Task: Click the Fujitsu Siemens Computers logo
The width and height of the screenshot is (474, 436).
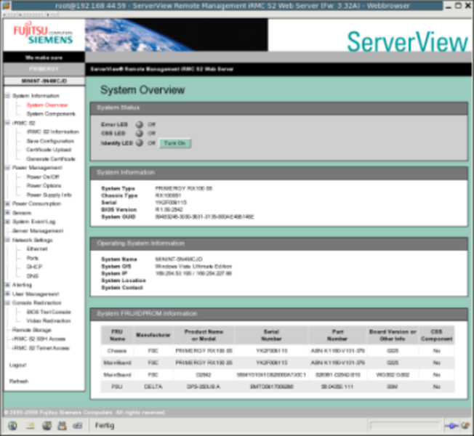Action: 44,34
